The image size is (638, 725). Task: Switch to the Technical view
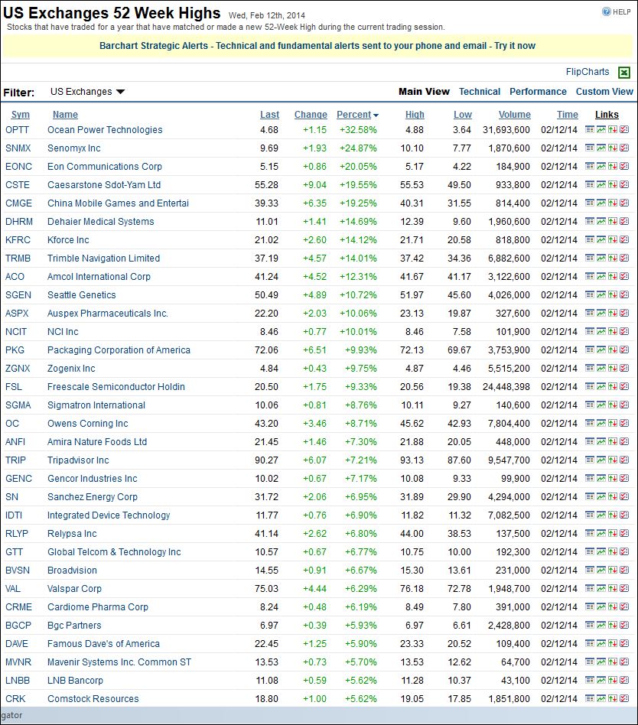click(x=480, y=92)
